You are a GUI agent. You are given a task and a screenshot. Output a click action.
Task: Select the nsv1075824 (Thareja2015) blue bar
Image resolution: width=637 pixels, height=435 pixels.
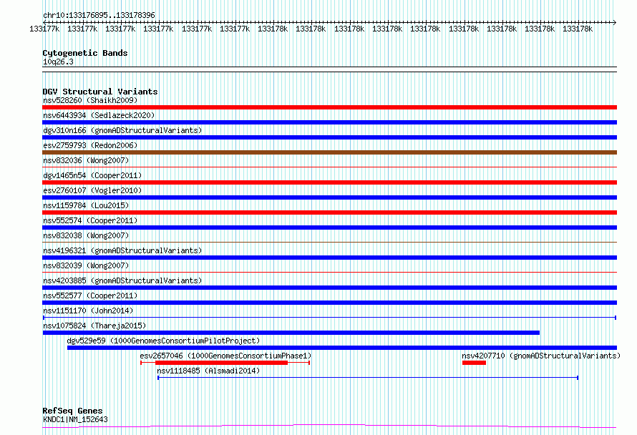point(291,333)
